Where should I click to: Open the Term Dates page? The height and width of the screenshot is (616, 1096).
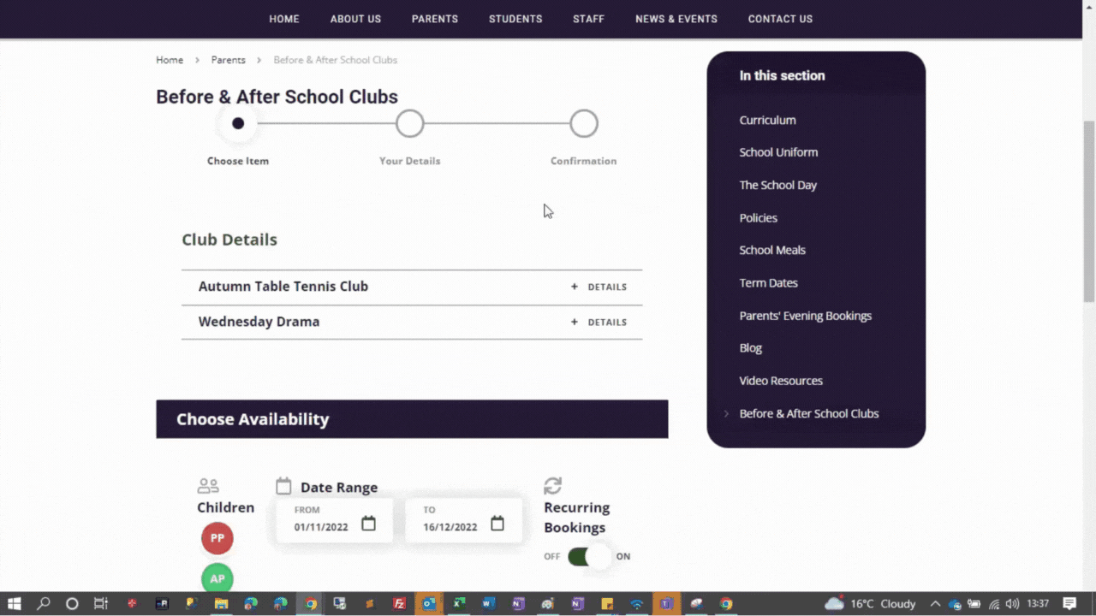coord(768,282)
